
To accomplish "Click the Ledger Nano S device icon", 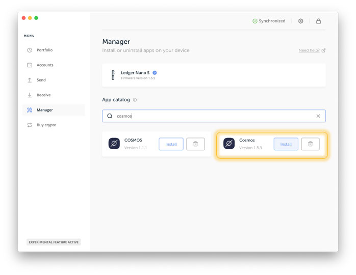I will pyautogui.click(x=113, y=75).
